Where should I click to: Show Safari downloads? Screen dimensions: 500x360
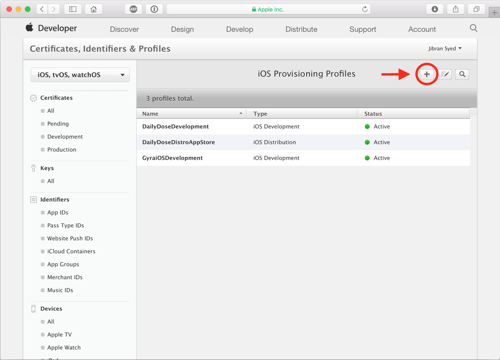point(435,9)
